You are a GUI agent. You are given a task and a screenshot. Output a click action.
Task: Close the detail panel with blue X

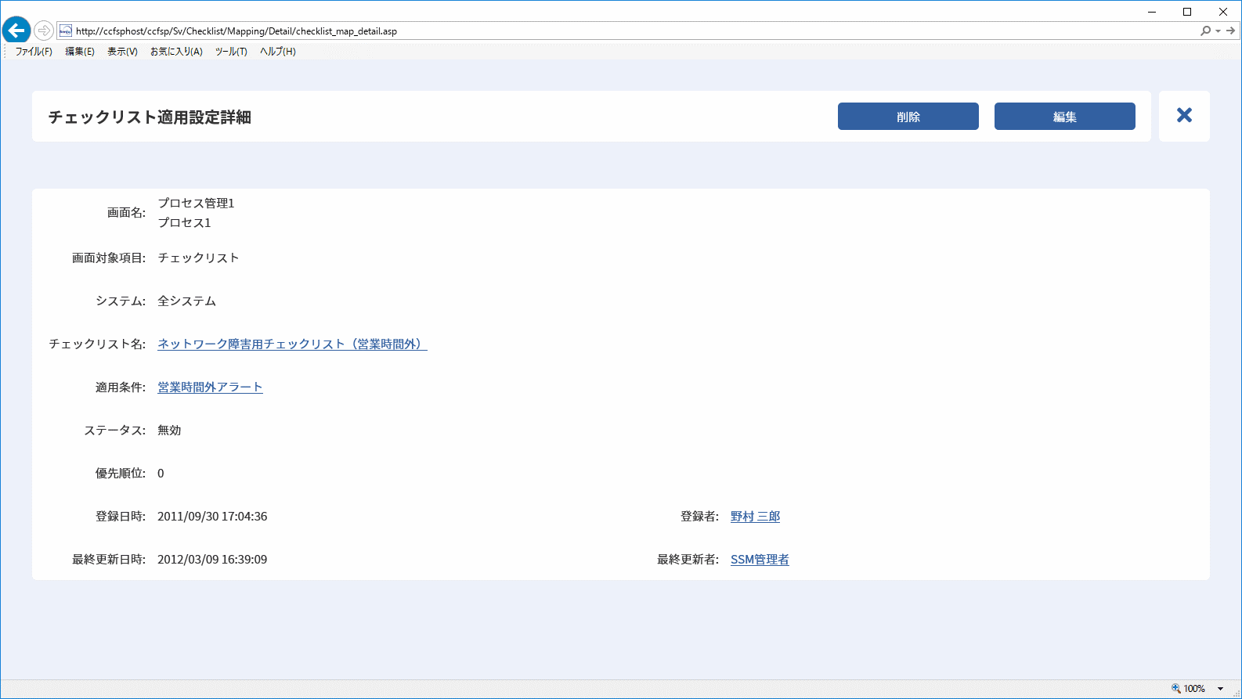[1184, 116]
